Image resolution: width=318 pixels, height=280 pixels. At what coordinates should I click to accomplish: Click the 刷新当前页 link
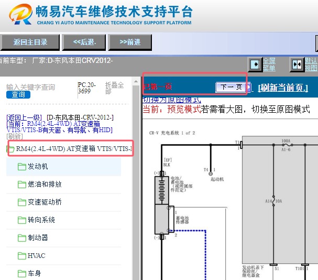[283, 88]
